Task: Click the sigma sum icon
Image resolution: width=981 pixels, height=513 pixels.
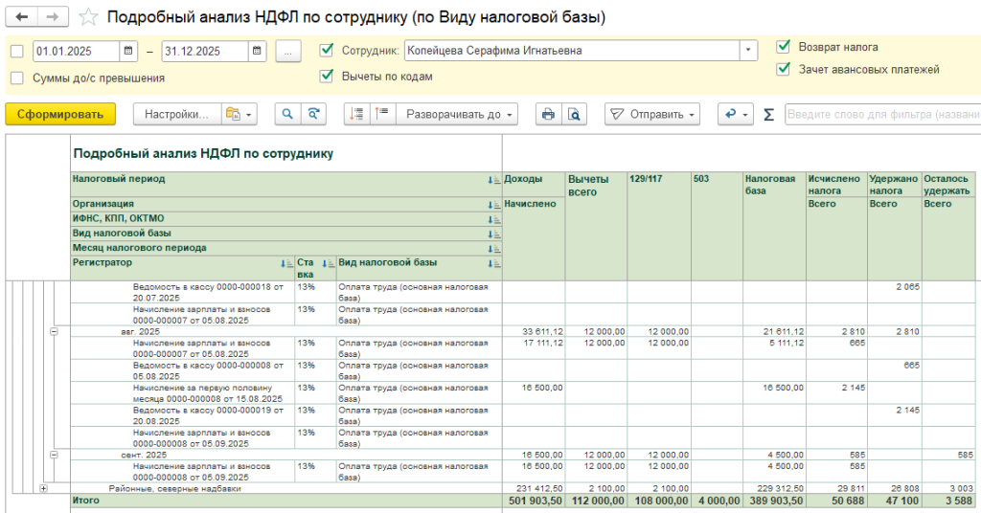Action: (768, 114)
